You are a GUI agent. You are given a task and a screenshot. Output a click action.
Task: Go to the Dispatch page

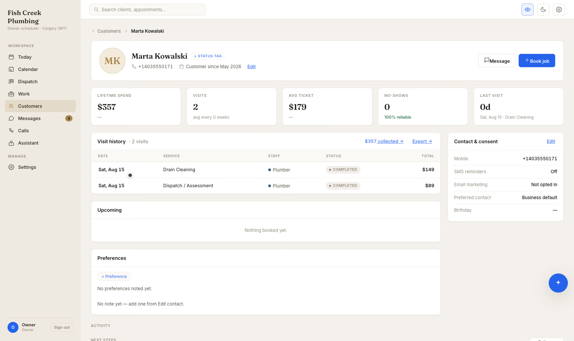(x=40, y=81)
